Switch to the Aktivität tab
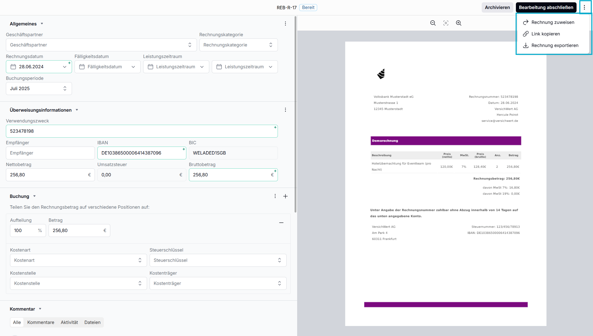593x336 pixels. [x=69, y=322]
